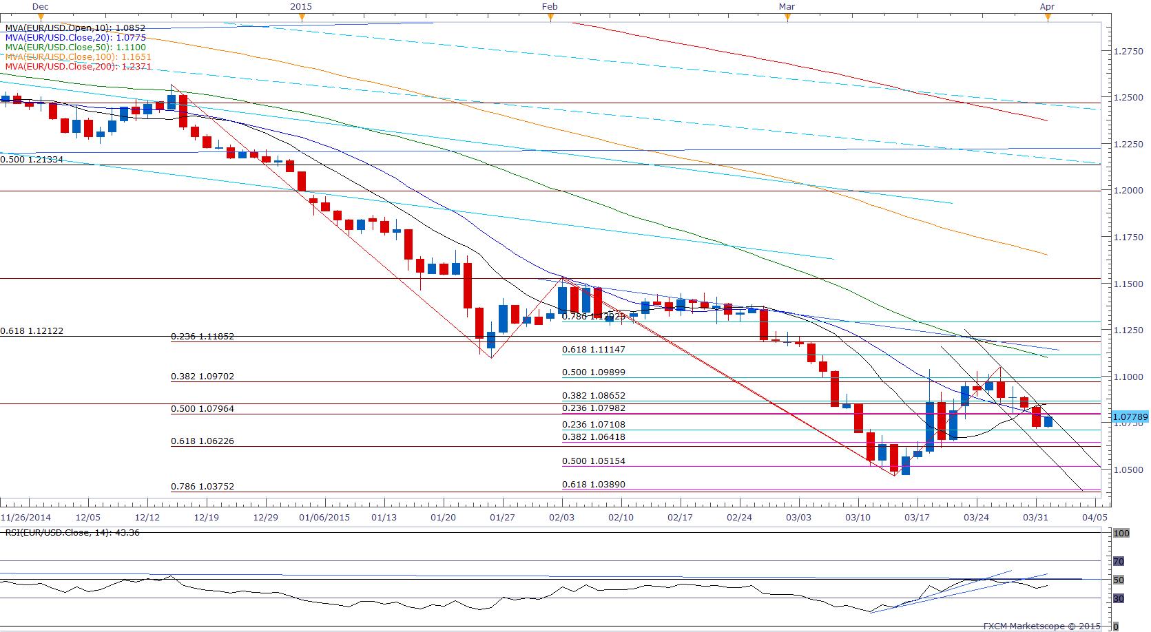
Task: Click the 1.0500 price axis value
Action: (1128, 470)
